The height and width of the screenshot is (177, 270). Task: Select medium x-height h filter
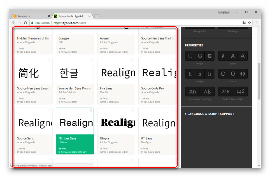200,74
